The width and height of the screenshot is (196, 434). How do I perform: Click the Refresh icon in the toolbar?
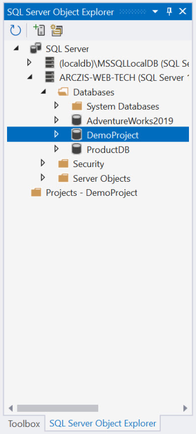(x=15, y=30)
